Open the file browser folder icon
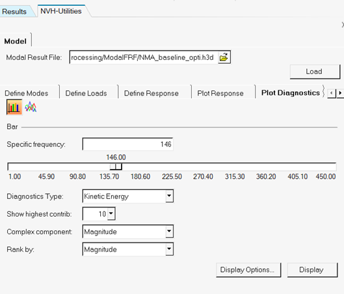Image resolution: width=344 pixels, height=294 pixels. (224, 57)
